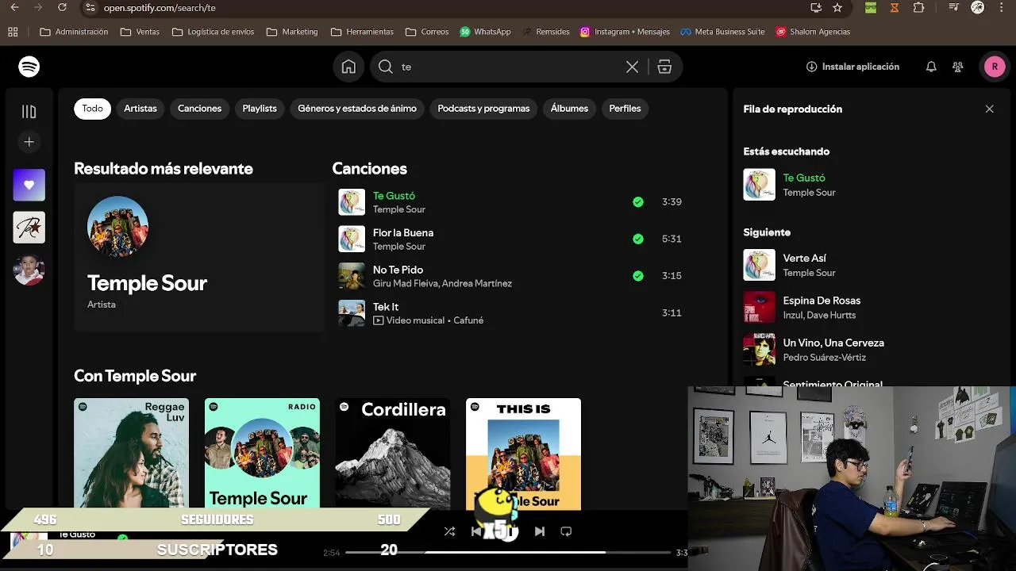The image size is (1016, 571).
Task: Go back in browser
Action: pyautogui.click(x=14, y=8)
